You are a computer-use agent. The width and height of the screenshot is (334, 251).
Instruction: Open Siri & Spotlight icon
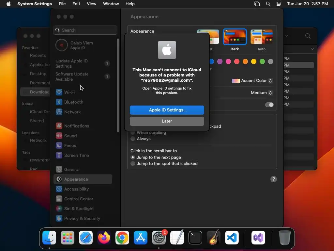click(x=59, y=209)
